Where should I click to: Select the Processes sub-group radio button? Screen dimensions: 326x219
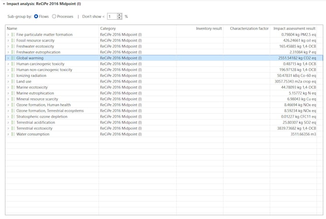54,16
